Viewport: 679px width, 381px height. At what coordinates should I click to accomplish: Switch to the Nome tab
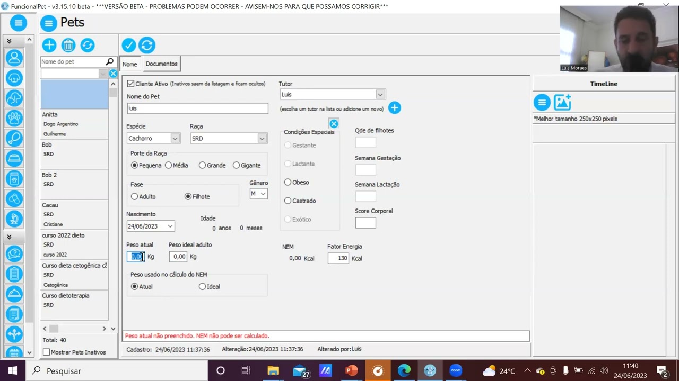[x=130, y=64]
